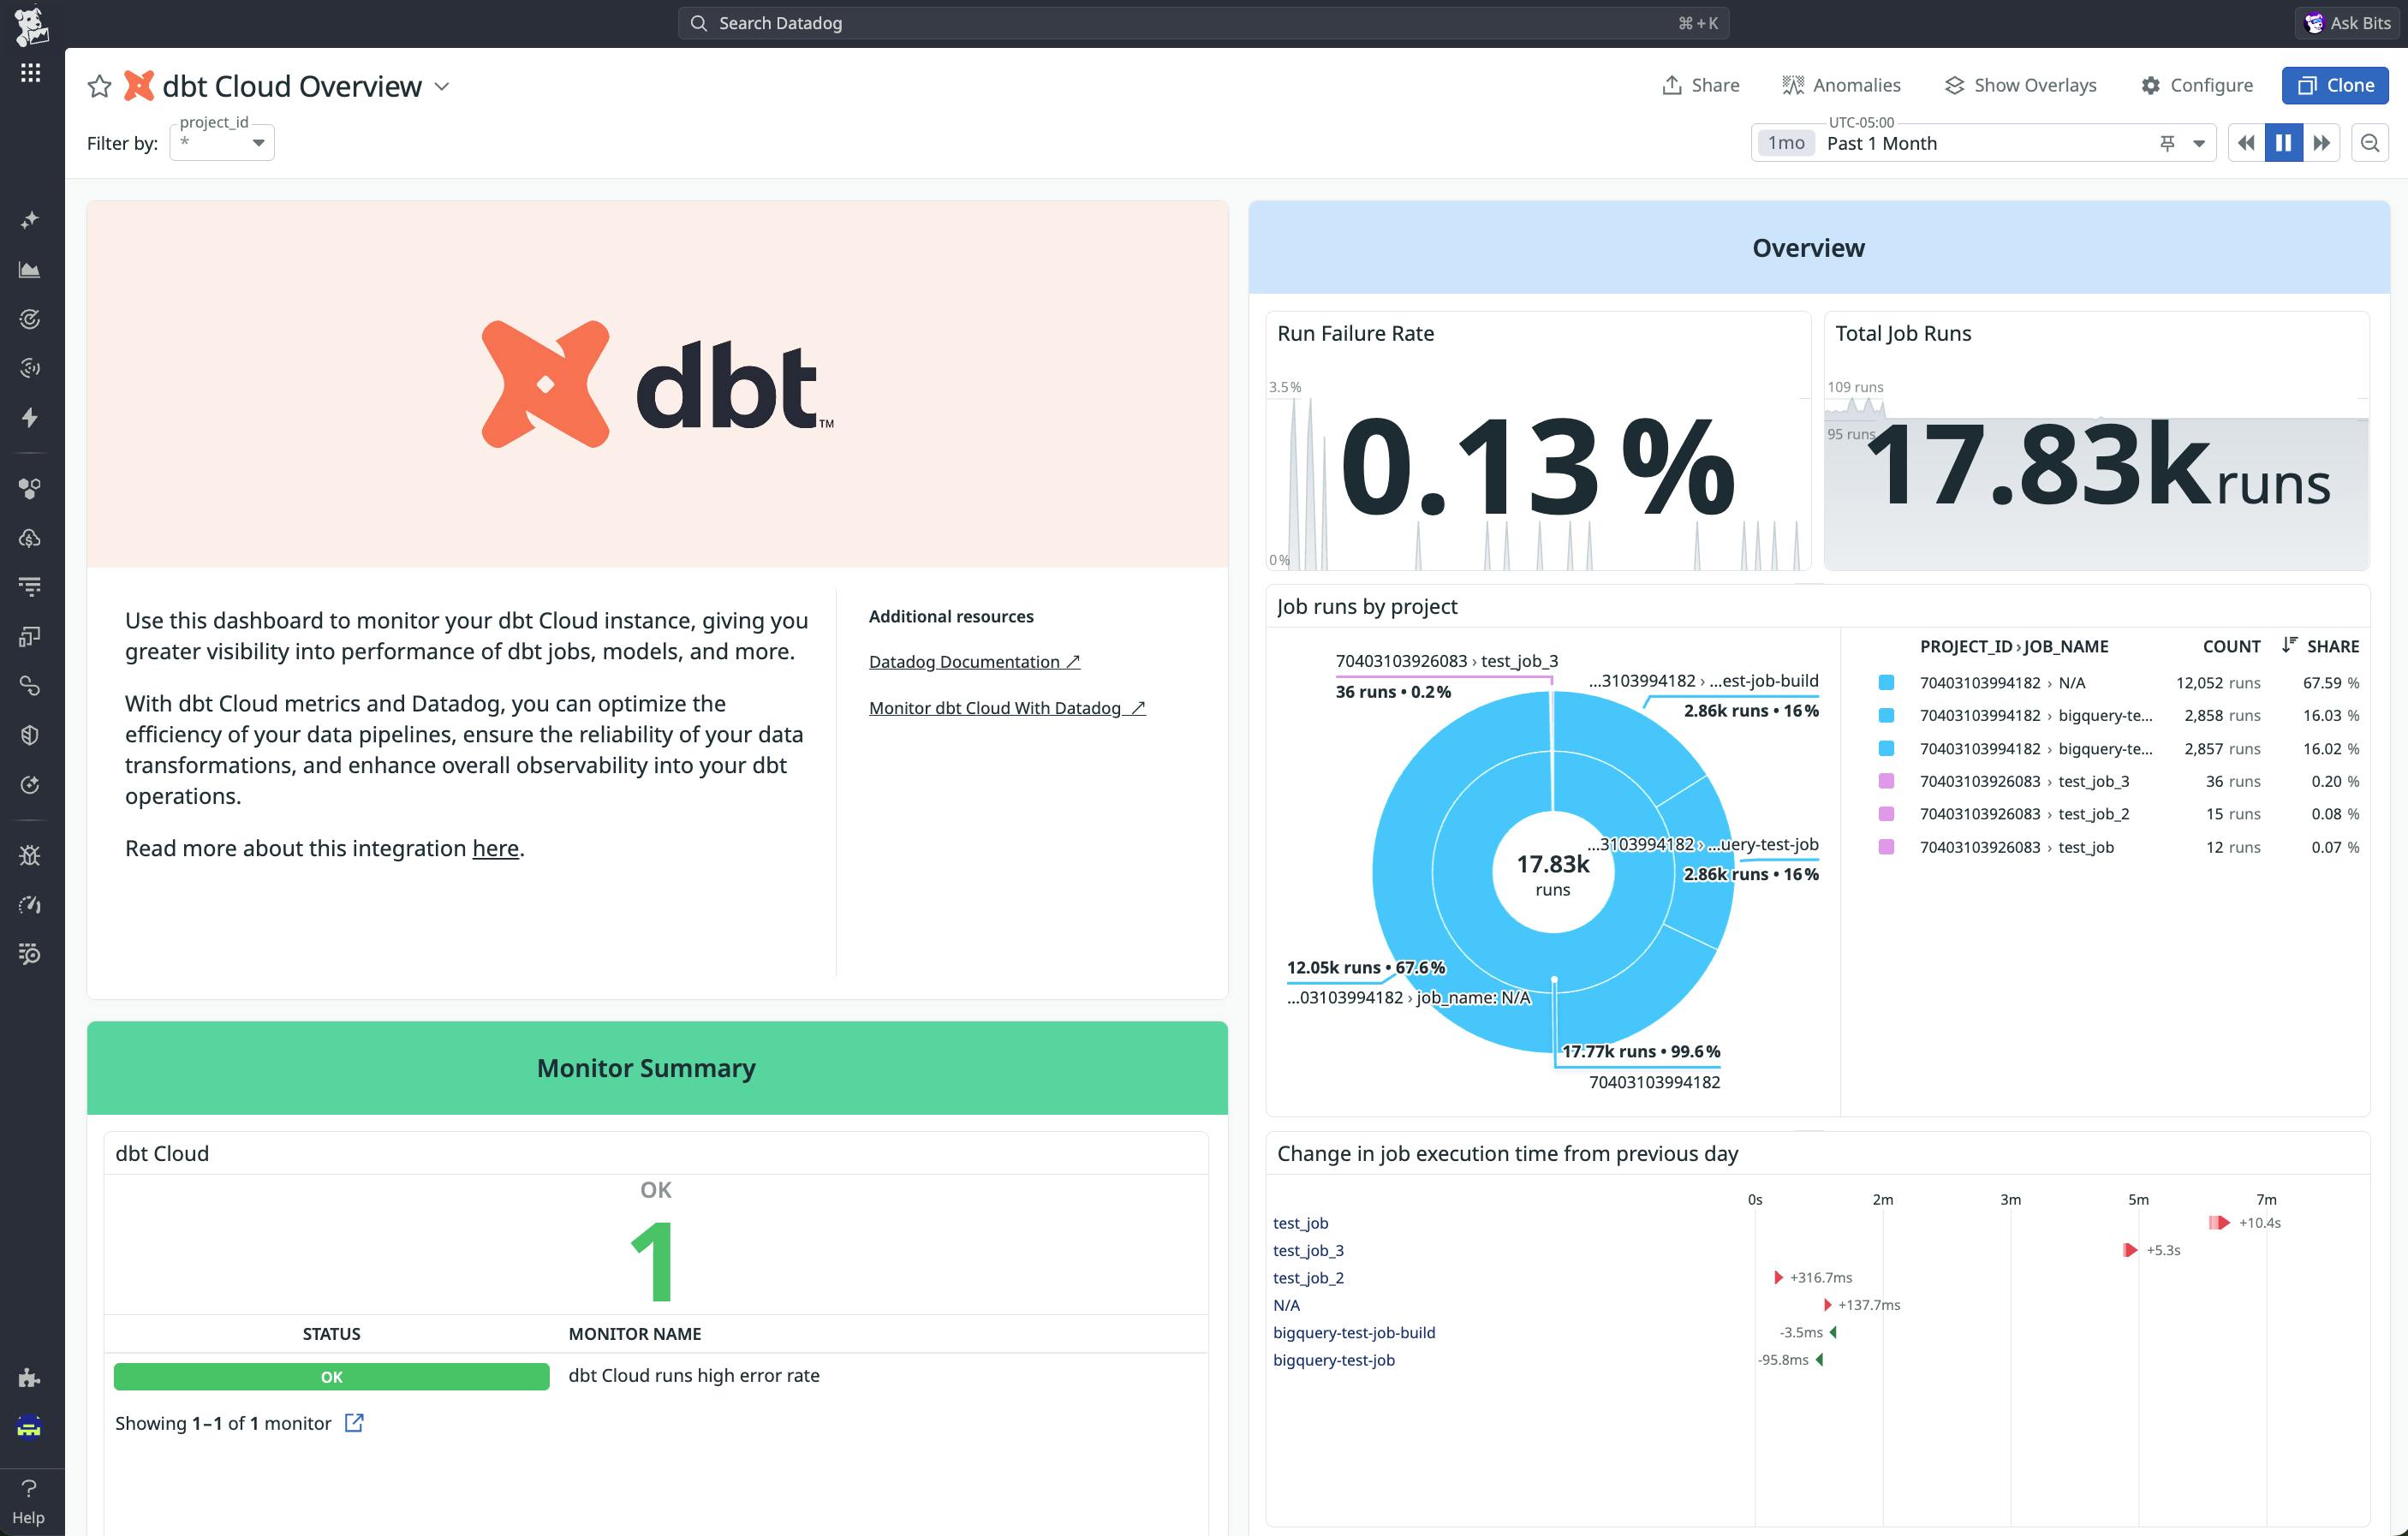Follow the Datadog Documentation link
This screenshot has height=1536, width=2408.
[x=965, y=661]
